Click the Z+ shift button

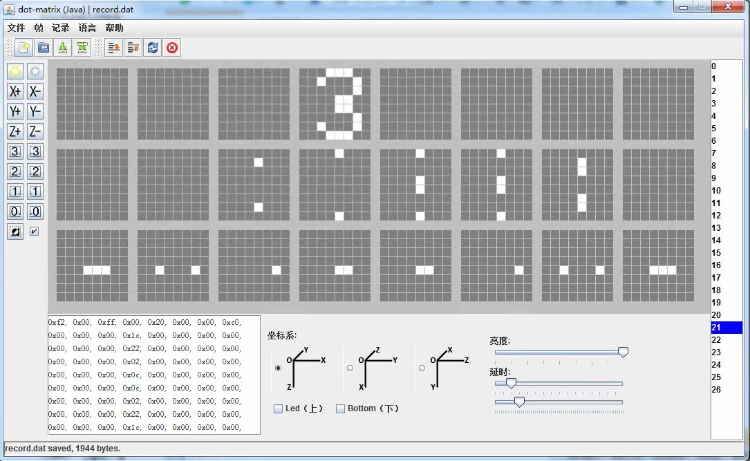click(15, 131)
